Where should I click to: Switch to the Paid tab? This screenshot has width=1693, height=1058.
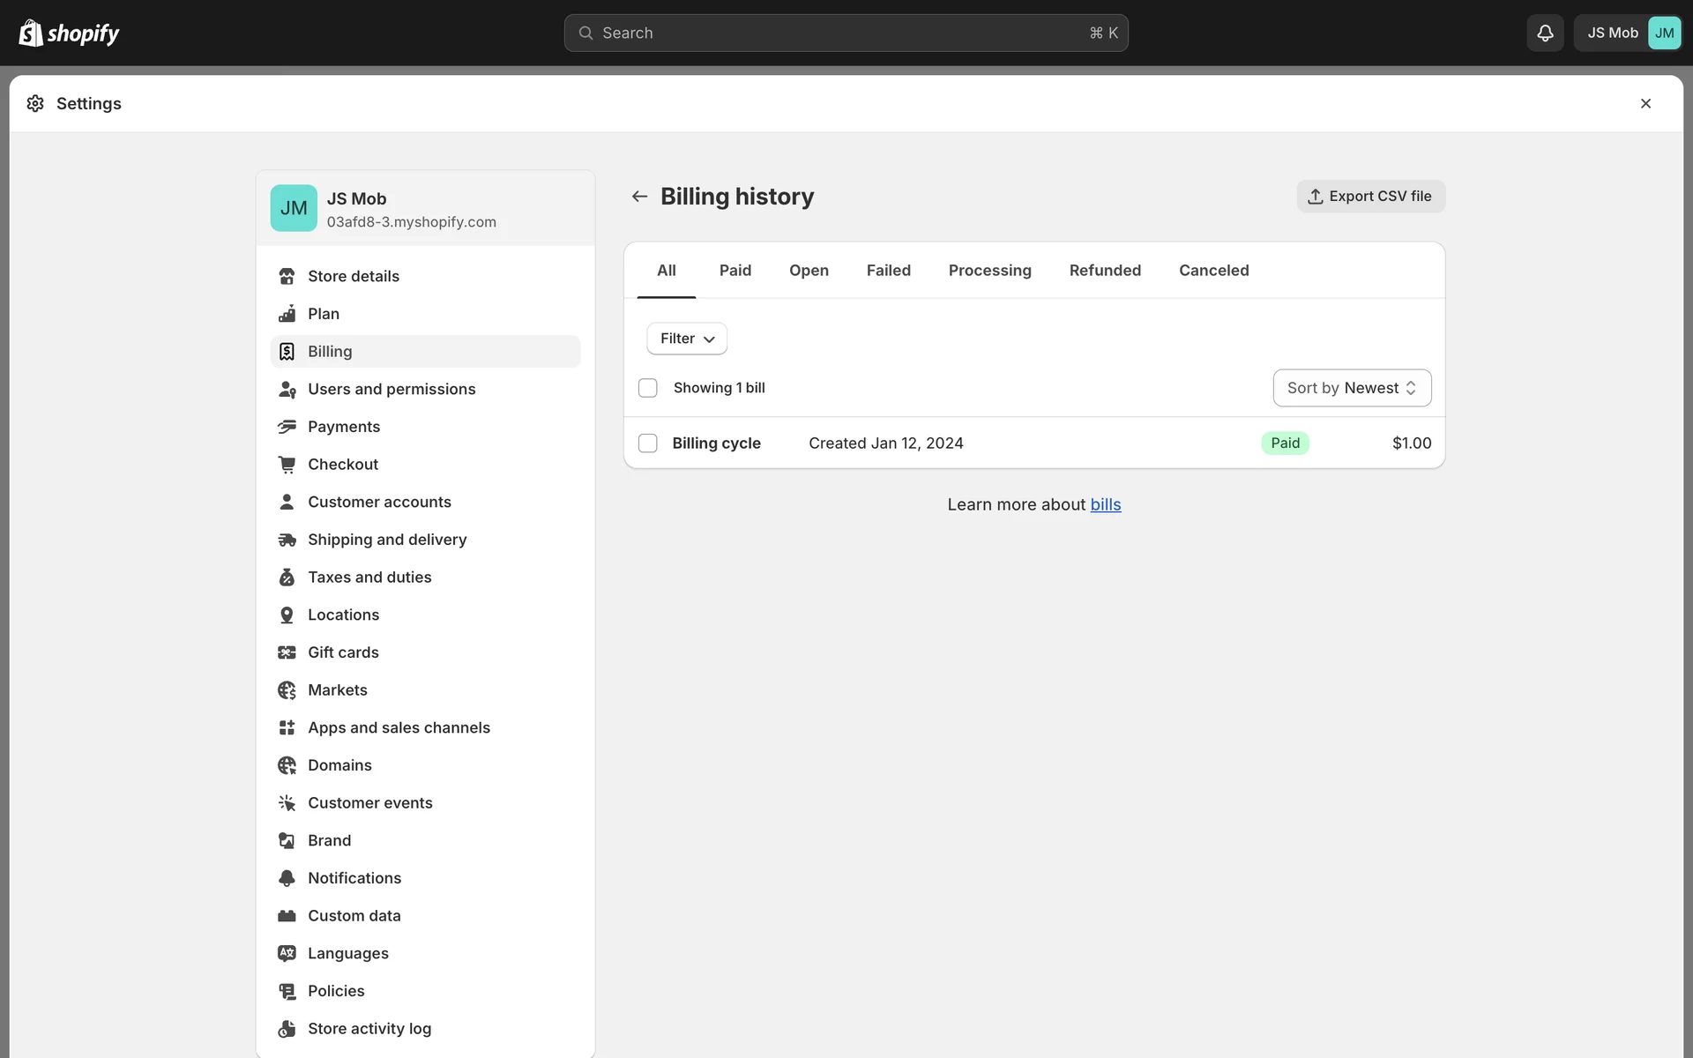[x=735, y=270]
